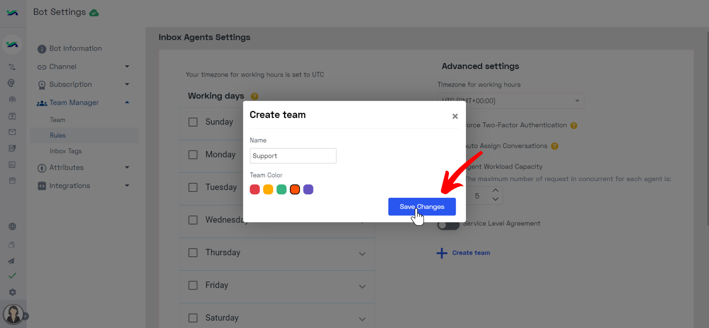The height and width of the screenshot is (328, 709).
Task: Click the settings gear icon in sidebar
Action: [x=13, y=292]
